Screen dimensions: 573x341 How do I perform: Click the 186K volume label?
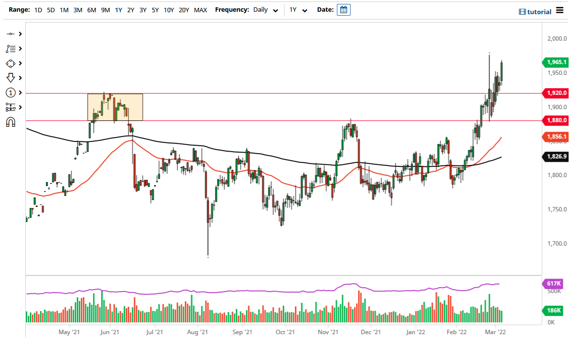[553, 310]
